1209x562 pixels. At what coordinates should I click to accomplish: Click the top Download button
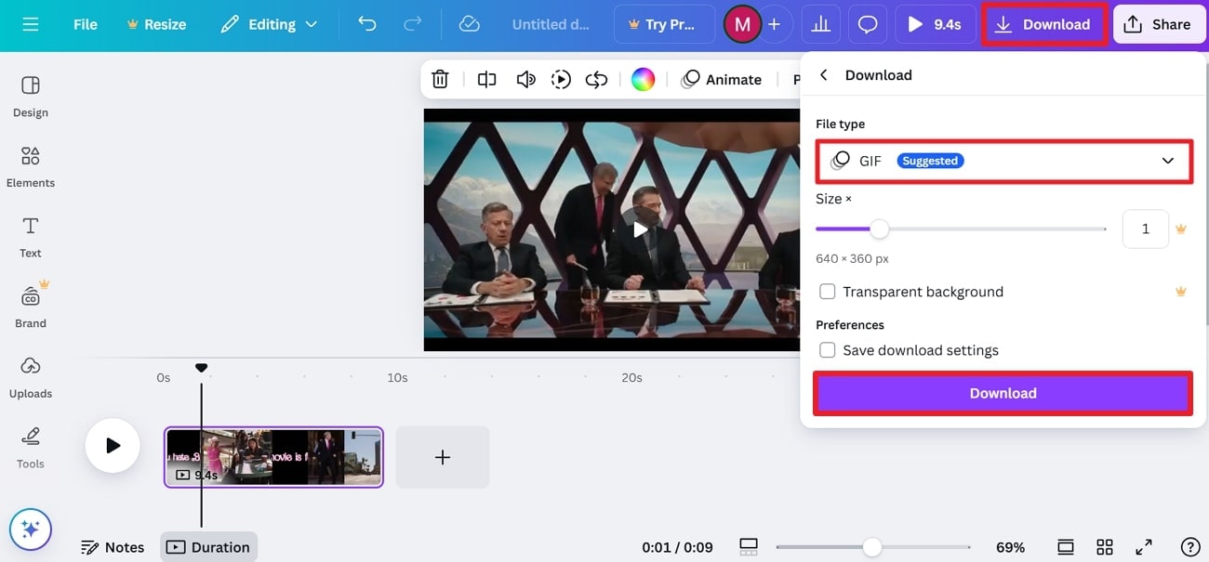coord(1043,24)
